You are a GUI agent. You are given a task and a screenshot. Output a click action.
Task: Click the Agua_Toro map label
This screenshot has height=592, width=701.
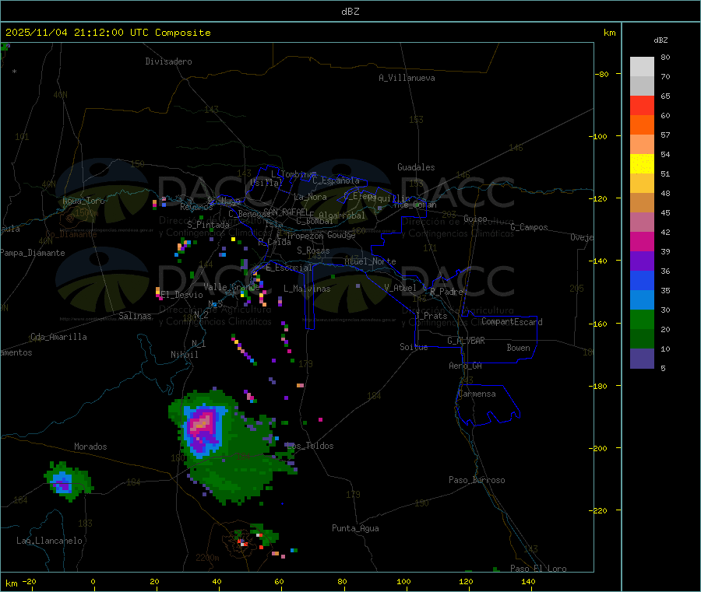coord(83,201)
